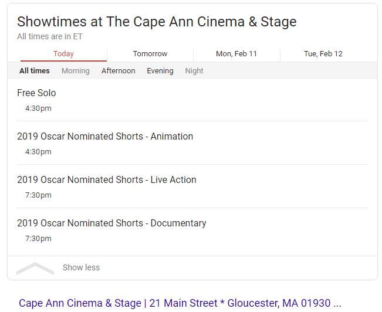Filter showtimes by Night
382x312 pixels.
194,71
